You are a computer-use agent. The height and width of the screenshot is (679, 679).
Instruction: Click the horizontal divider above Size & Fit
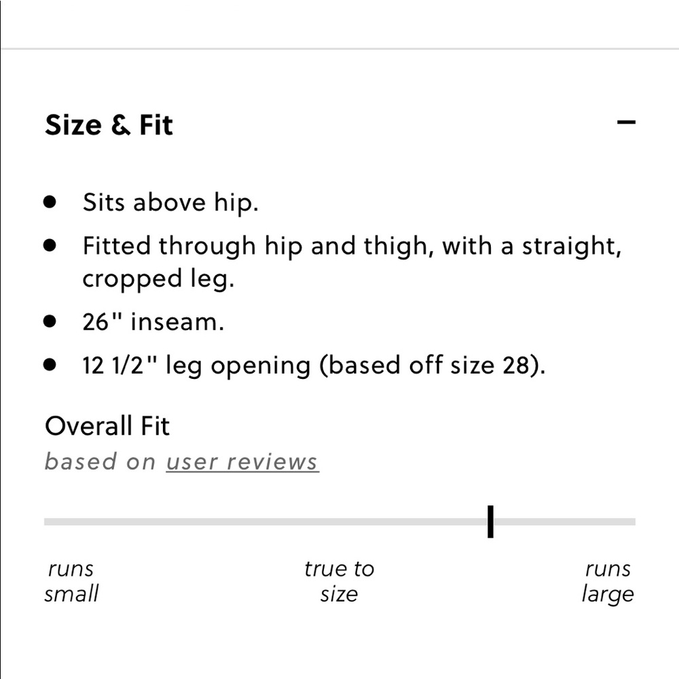339,49
